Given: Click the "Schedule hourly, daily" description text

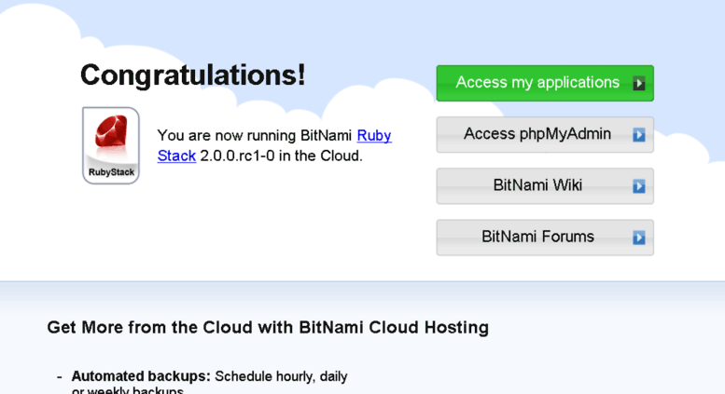Looking at the screenshot, I should click(x=281, y=376).
